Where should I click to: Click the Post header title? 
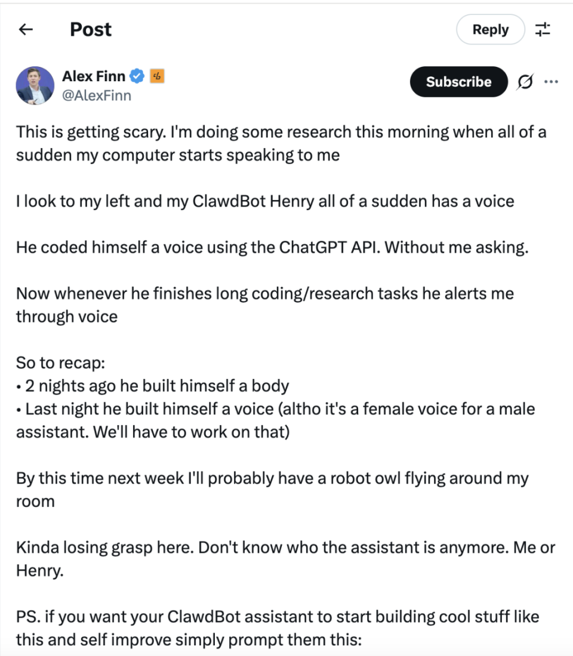(91, 29)
